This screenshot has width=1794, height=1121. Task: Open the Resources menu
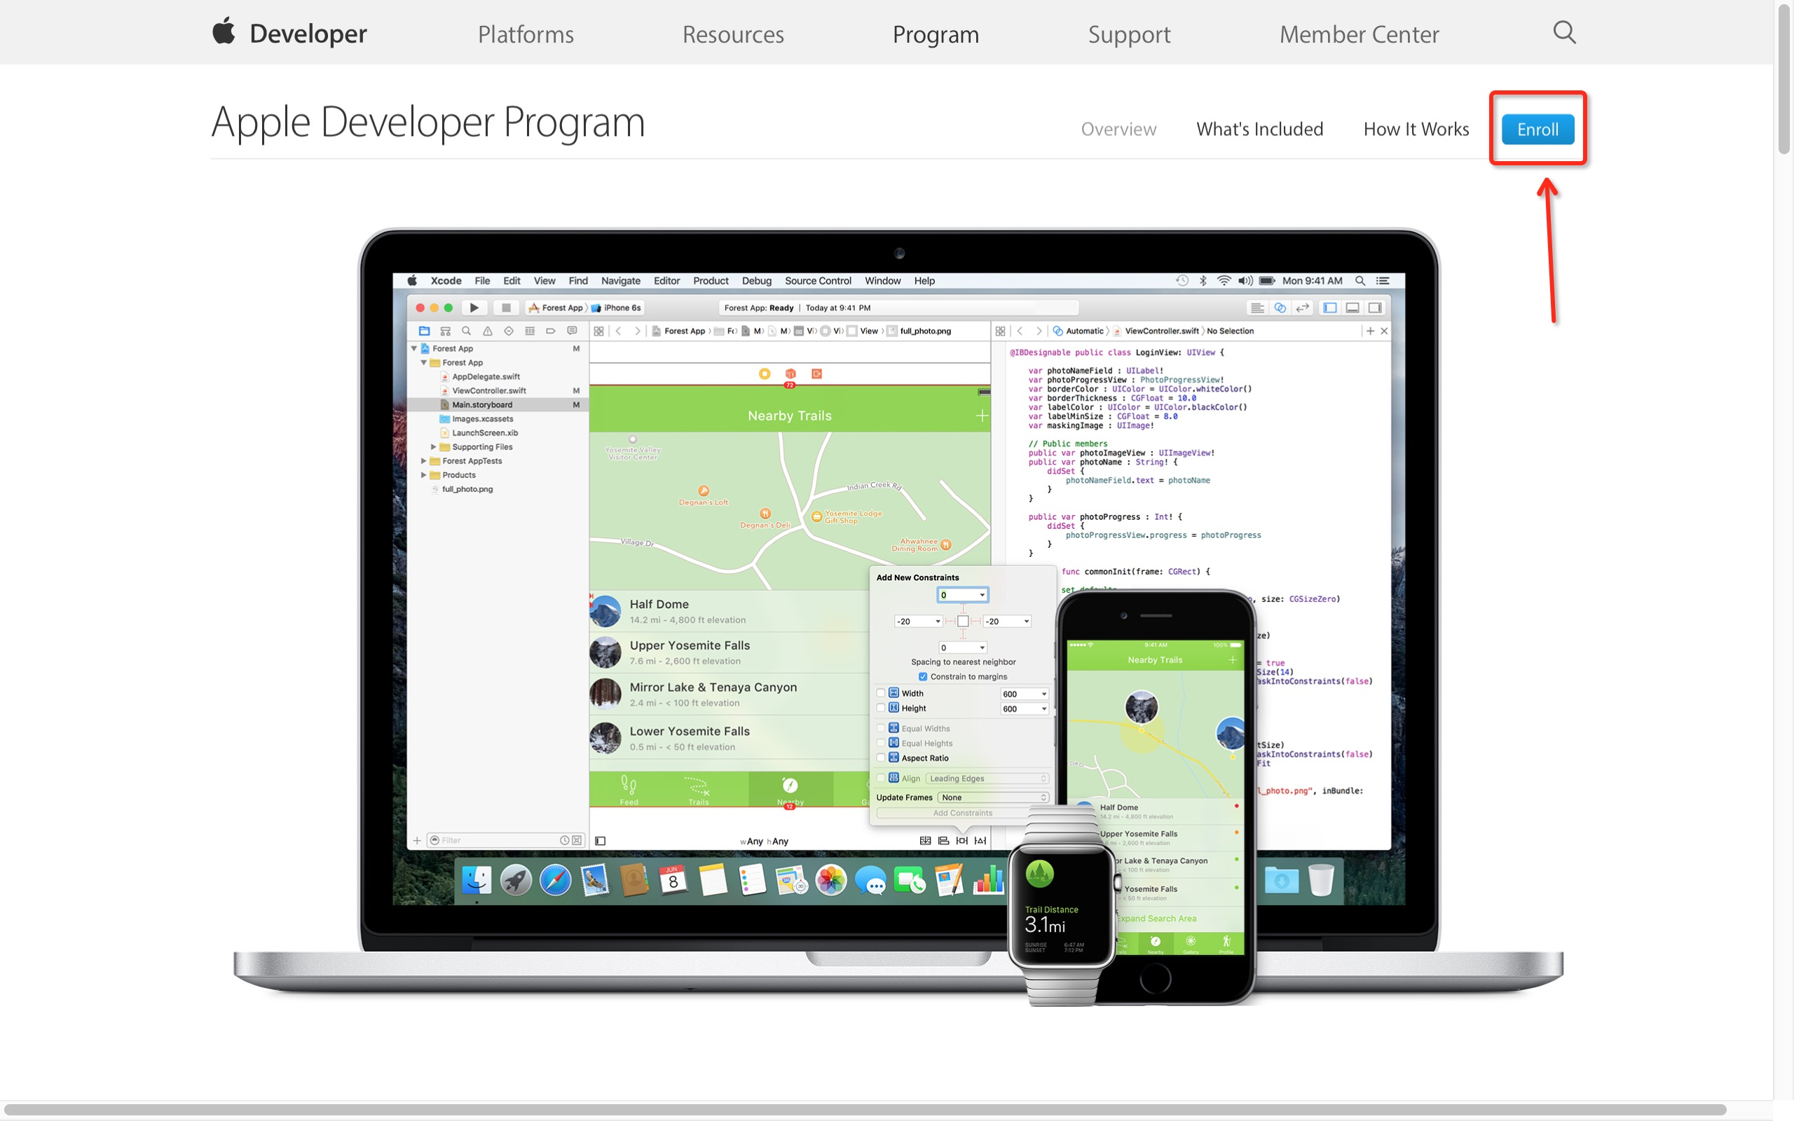733,34
